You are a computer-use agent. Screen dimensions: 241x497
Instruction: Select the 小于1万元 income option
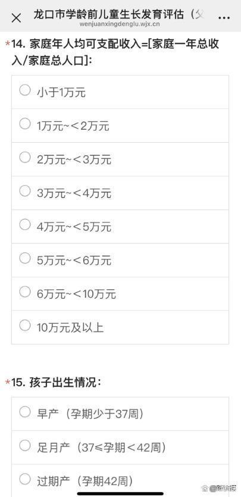pyautogui.click(x=120, y=92)
